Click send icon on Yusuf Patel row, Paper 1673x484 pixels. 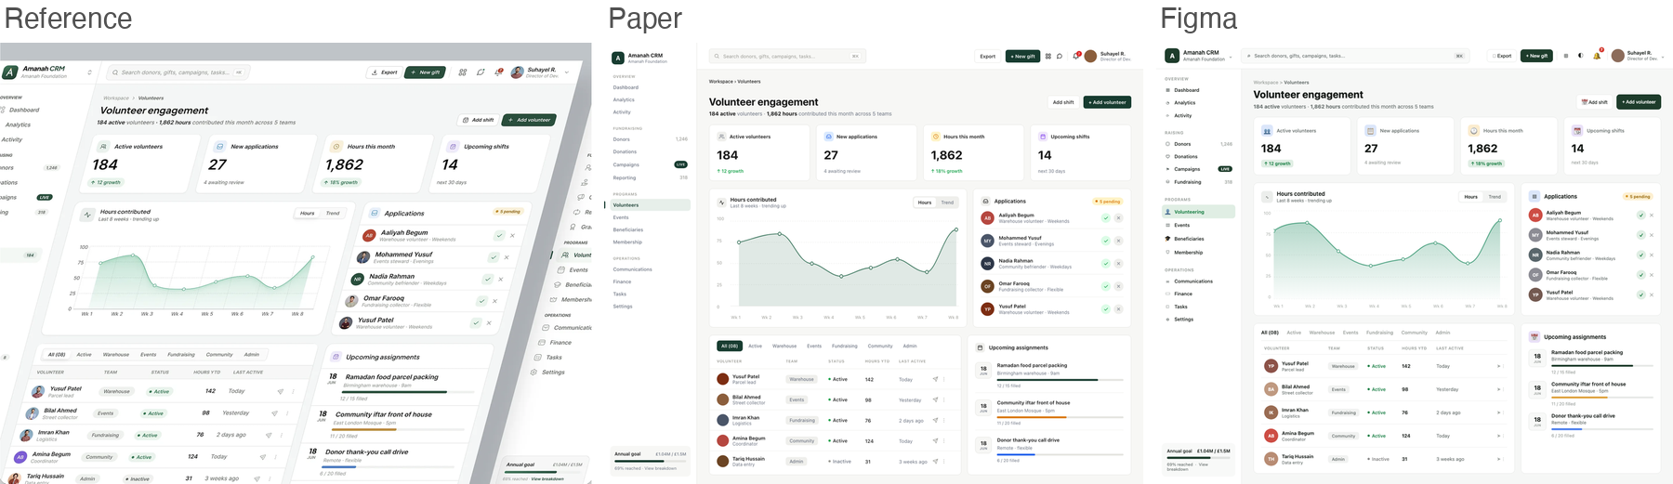(x=935, y=379)
